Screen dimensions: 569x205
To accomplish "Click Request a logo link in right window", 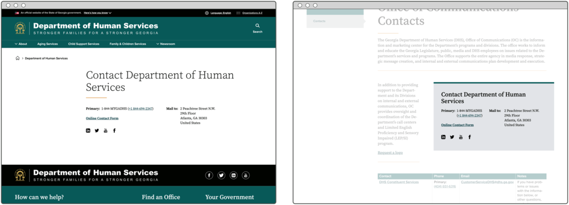I will pos(390,153).
